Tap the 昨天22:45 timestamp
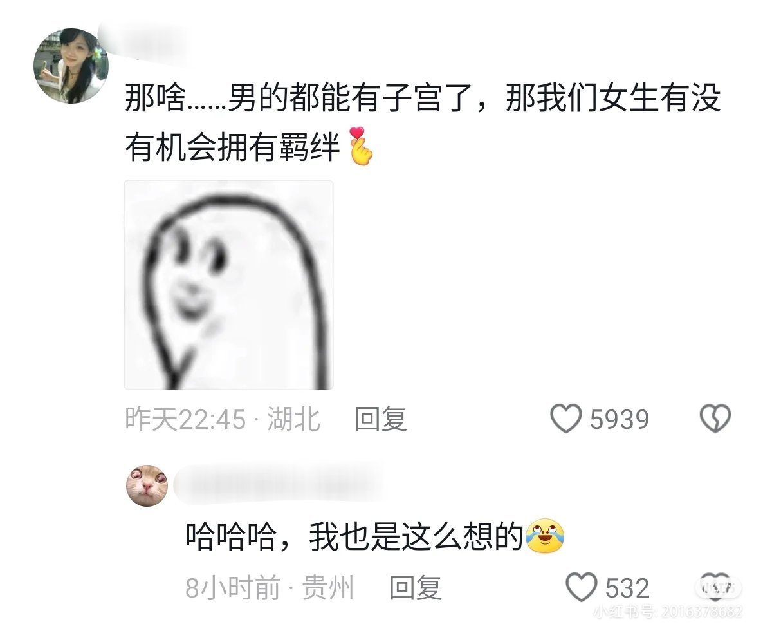Image resolution: width=772 pixels, height=640 pixels. click(x=185, y=420)
